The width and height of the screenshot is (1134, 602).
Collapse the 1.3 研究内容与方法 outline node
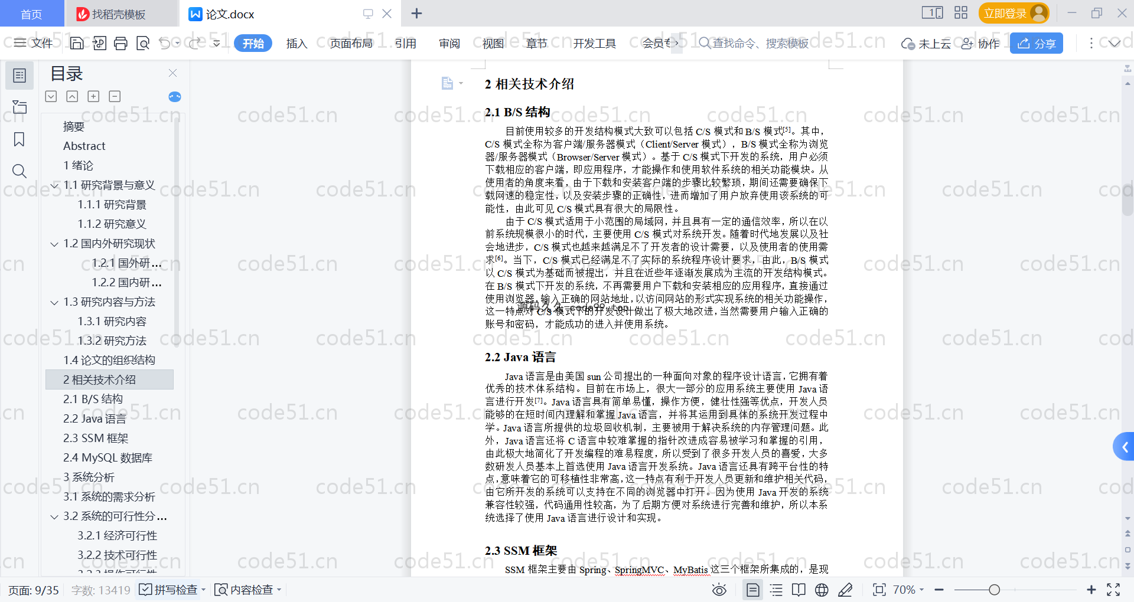54,303
